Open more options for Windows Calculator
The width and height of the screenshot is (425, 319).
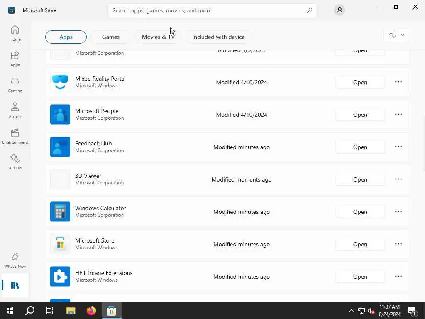click(x=398, y=211)
